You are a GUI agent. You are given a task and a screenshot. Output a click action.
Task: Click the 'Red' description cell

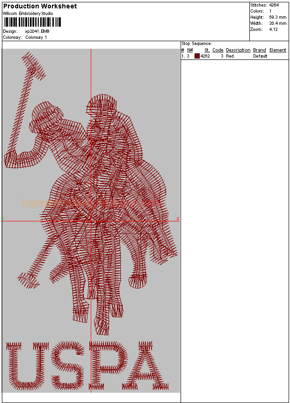coord(230,56)
